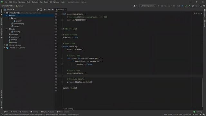Click Expand All in Project panel
Screen dimensions: 206x116
coord(41,10)
